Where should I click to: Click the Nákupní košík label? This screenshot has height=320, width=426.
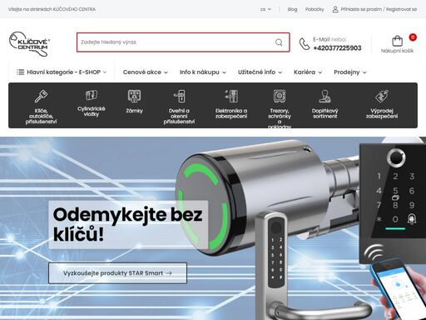tap(397, 51)
